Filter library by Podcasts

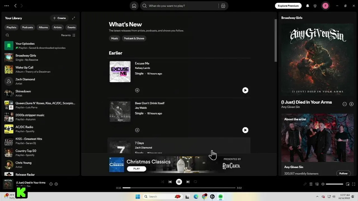tap(27, 27)
